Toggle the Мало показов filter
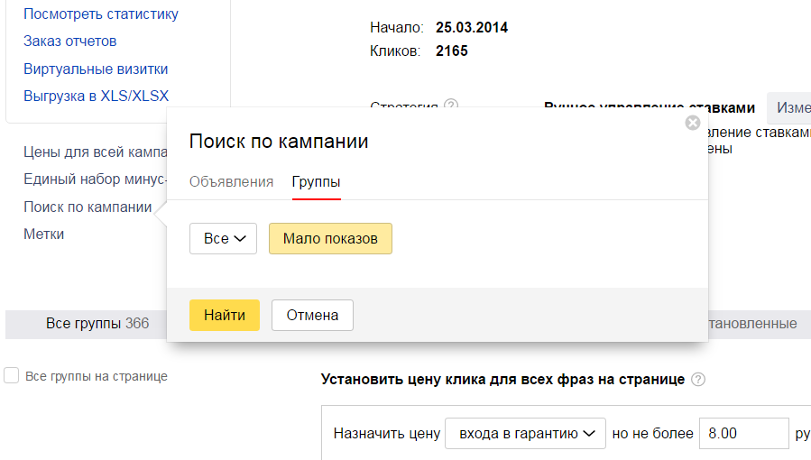 click(x=330, y=239)
